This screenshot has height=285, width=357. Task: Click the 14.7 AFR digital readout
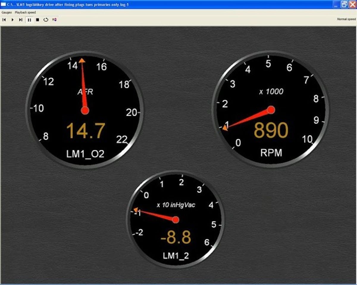tap(86, 131)
